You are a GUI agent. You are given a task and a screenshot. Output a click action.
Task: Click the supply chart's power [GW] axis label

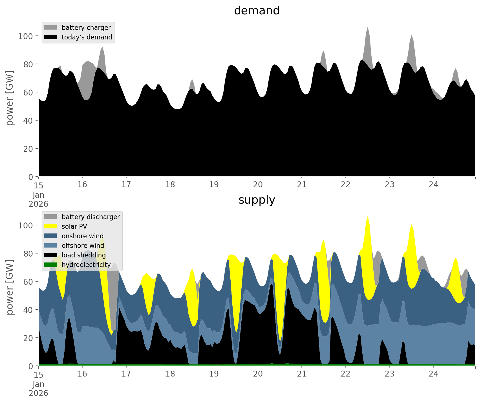[10, 287]
